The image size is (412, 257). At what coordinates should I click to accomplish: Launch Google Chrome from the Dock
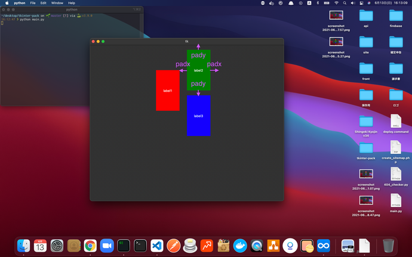pos(90,246)
